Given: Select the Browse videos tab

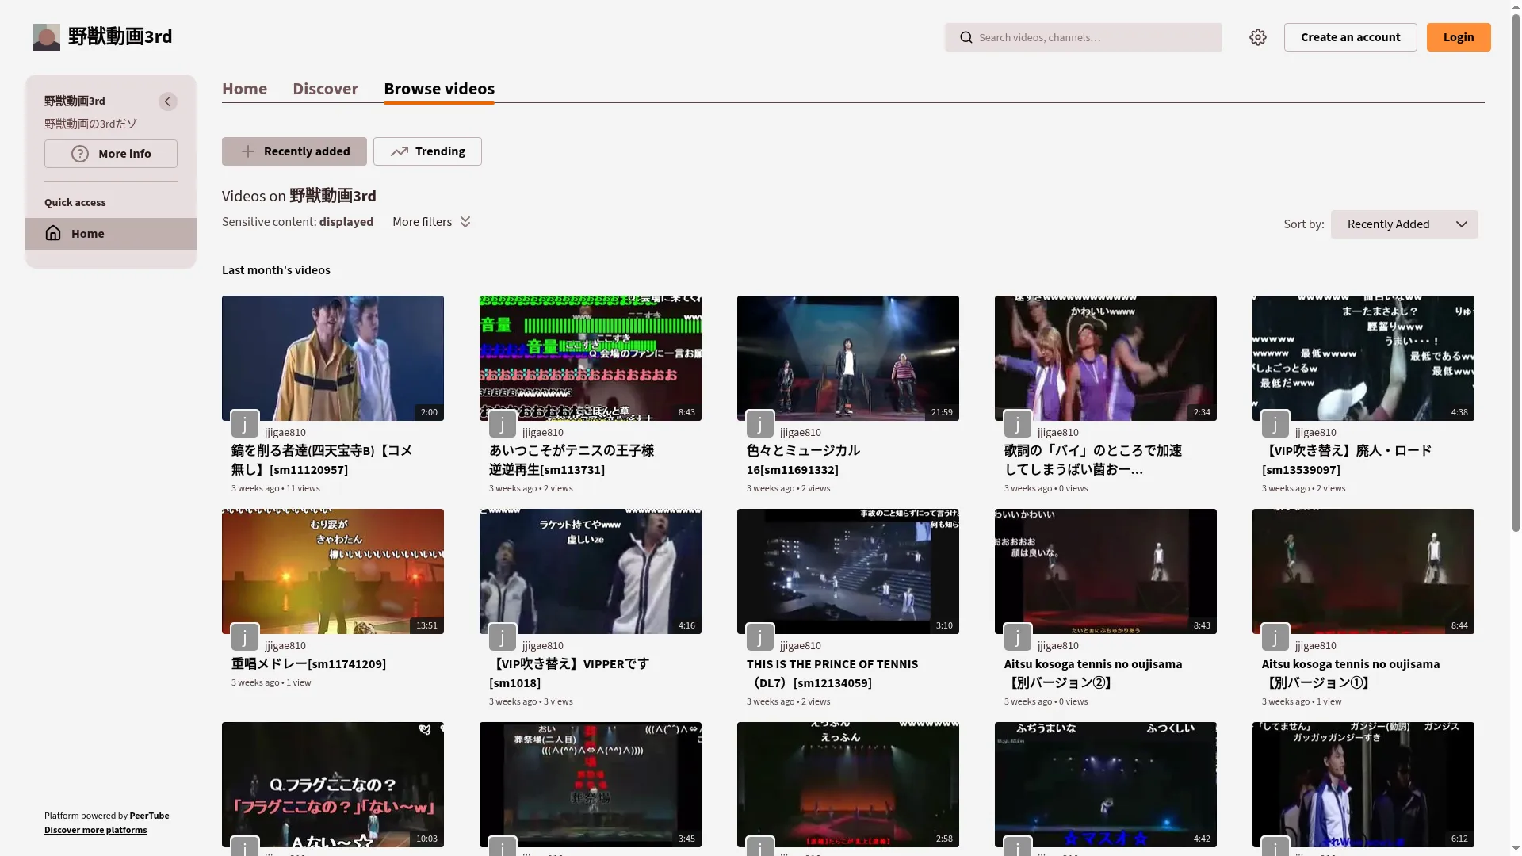Looking at the screenshot, I should (x=439, y=89).
